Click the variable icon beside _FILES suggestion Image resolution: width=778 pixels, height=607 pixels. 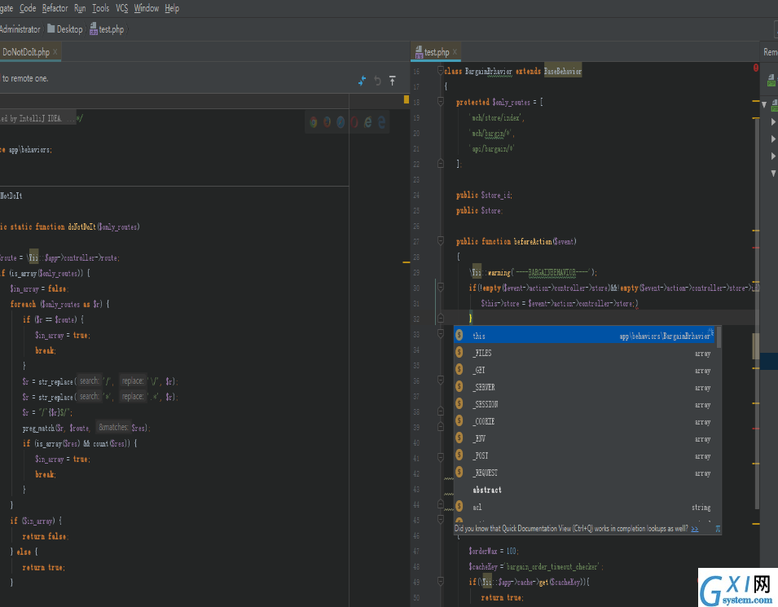(x=459, y=353)
